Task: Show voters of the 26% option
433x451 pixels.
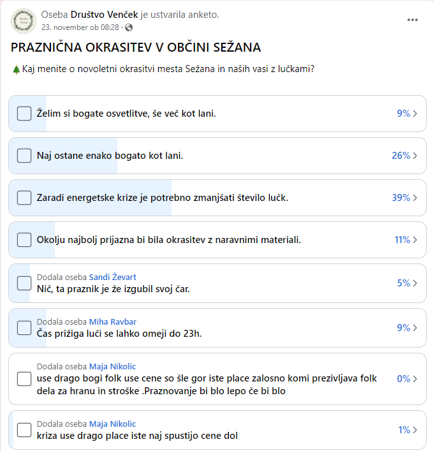Action: [x=405, y=156]
